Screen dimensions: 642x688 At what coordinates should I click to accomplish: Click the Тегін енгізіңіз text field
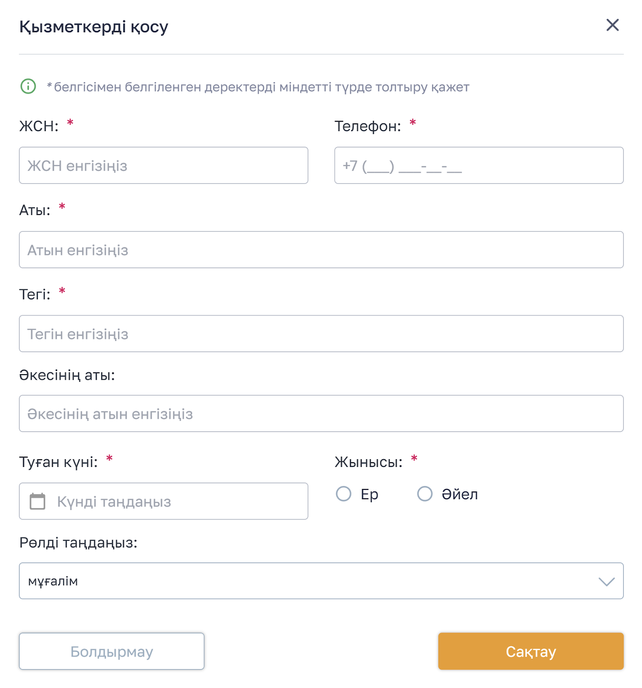tap(321, 334)
